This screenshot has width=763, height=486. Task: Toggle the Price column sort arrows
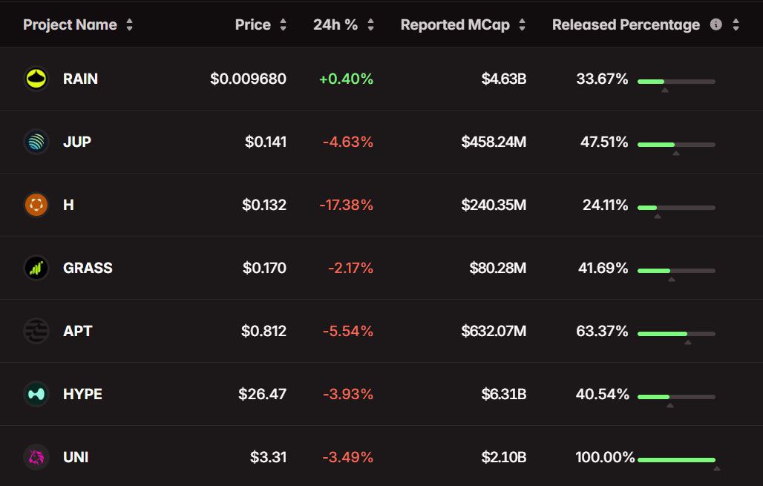click(283, 24)
